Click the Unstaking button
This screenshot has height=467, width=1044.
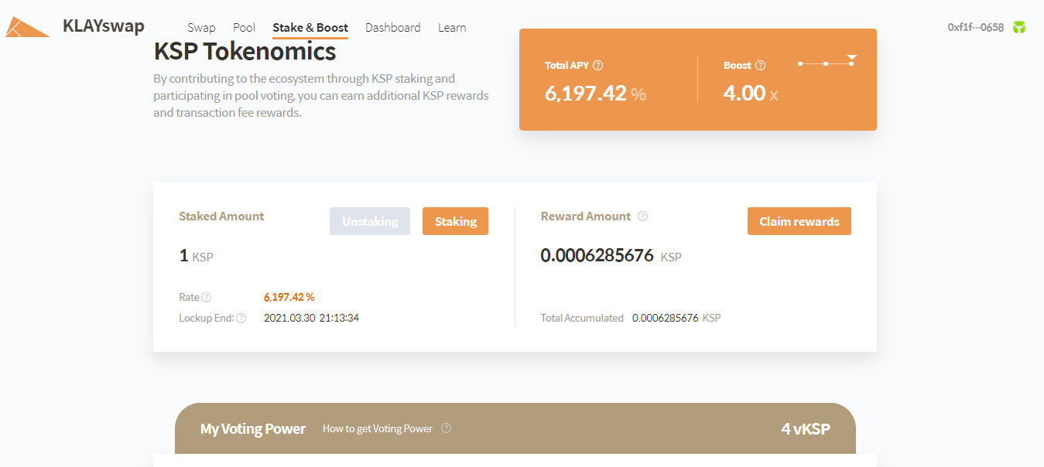370,221
